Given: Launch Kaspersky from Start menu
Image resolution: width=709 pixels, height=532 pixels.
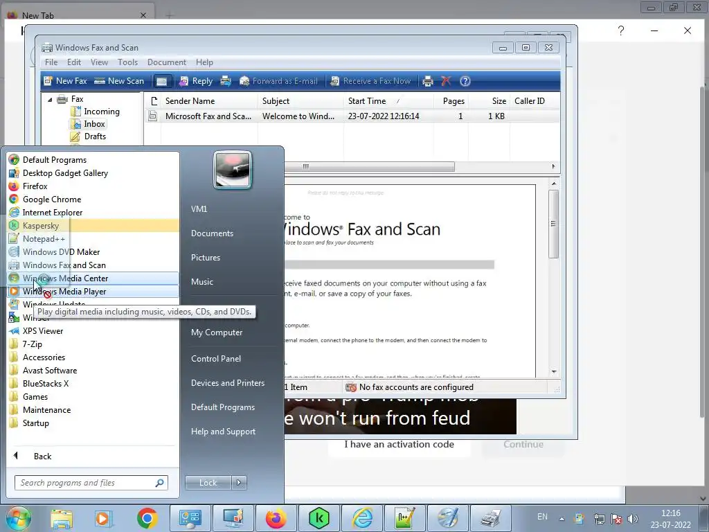Looking at the screenshot, I should click(93, 226).
